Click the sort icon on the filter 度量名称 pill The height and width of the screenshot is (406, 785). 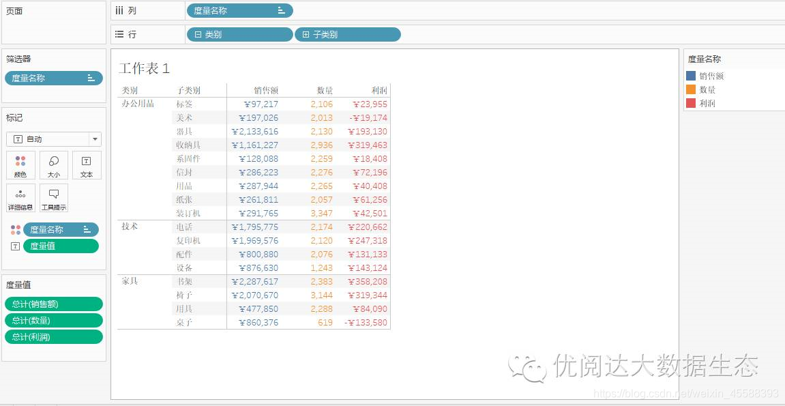tap(91, 78)
